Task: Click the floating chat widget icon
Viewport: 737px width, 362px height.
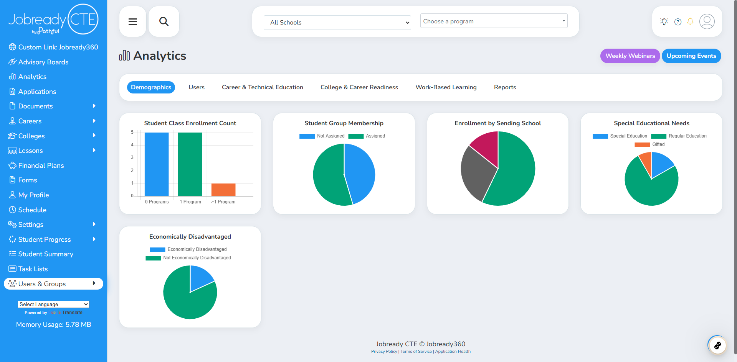Action: [717, 346]
